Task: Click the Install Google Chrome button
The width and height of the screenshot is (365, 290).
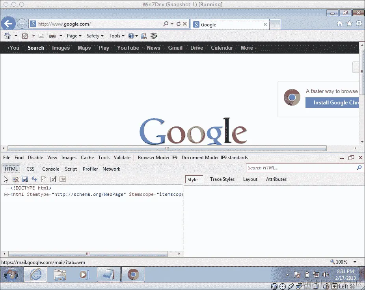Action: (x=332, y=102)
